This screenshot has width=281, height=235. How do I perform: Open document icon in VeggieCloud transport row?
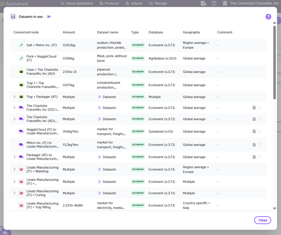coord(254,132)
